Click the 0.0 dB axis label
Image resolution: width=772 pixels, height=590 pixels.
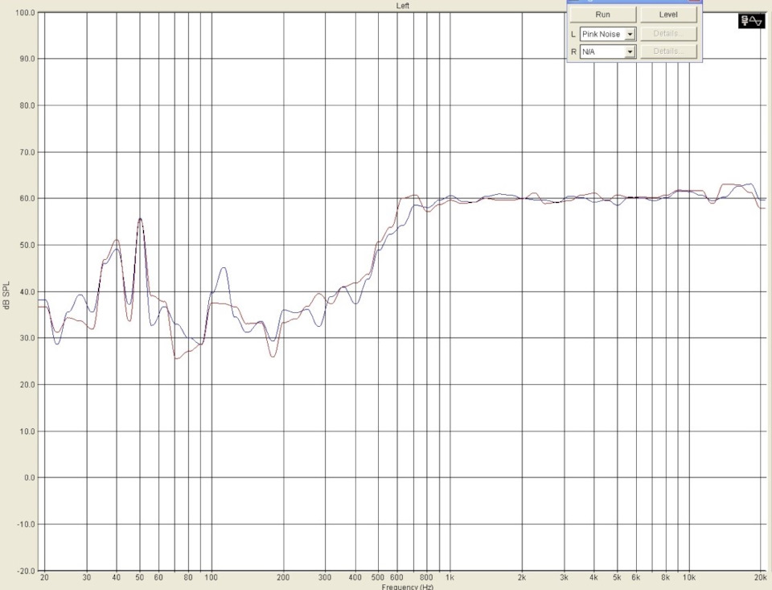(28, 477)
